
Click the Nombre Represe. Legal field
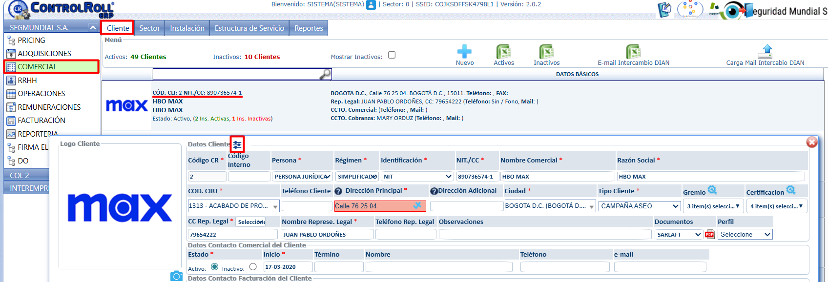coord(327,235)
